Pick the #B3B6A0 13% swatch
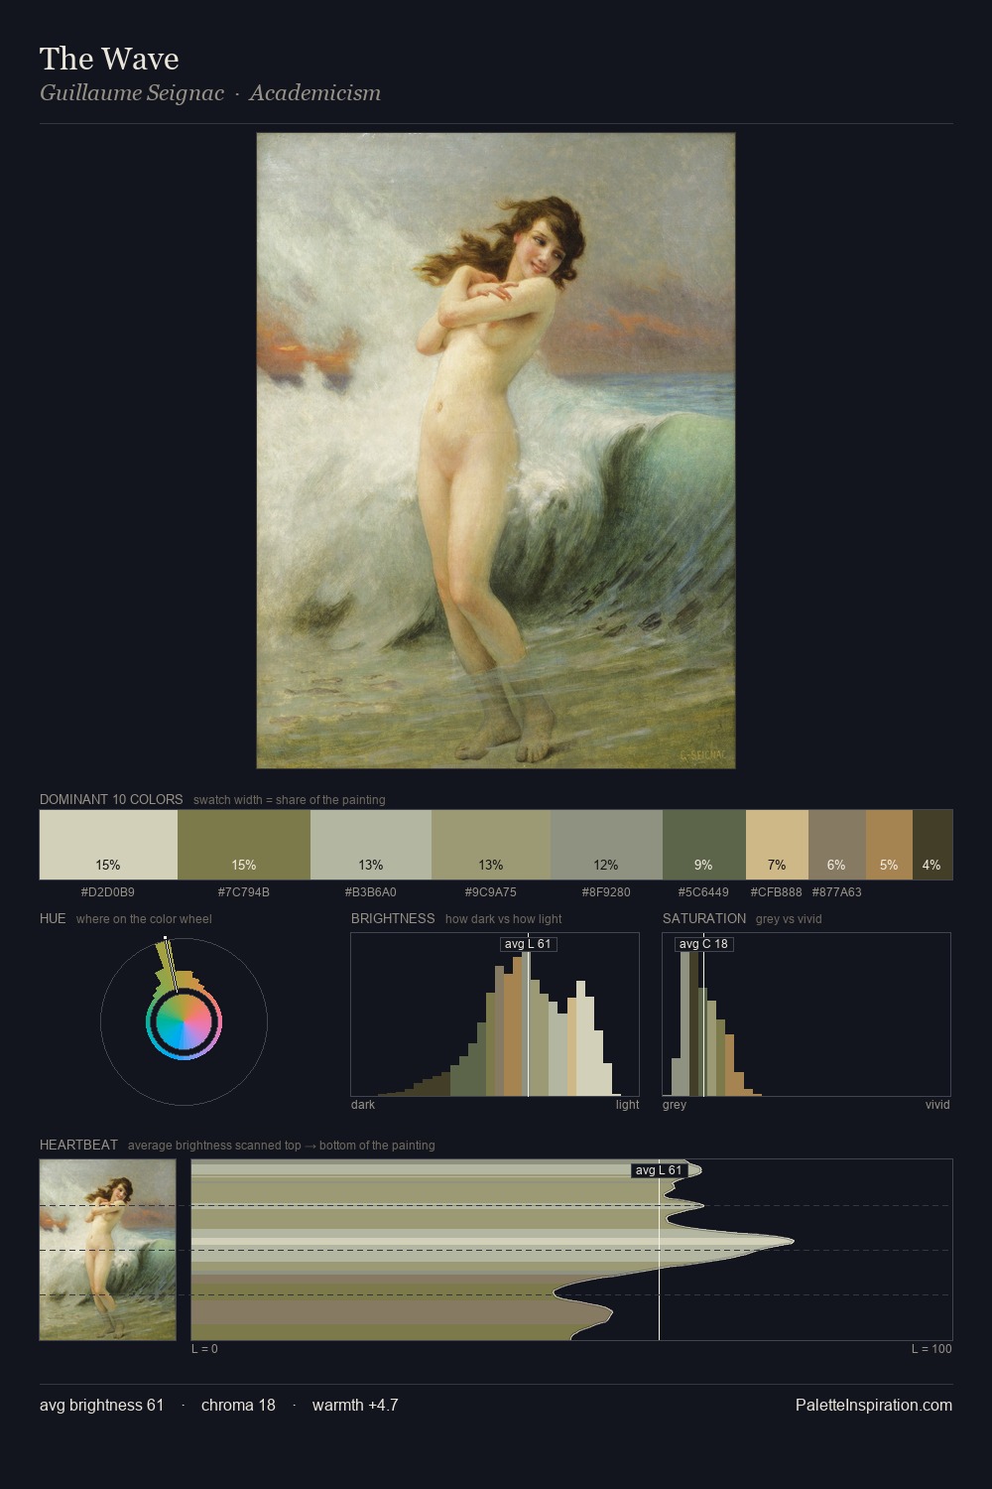Image resolution: width=992 pixels, height=1489 pixels. pyautogui.click(x=371, y=845)
